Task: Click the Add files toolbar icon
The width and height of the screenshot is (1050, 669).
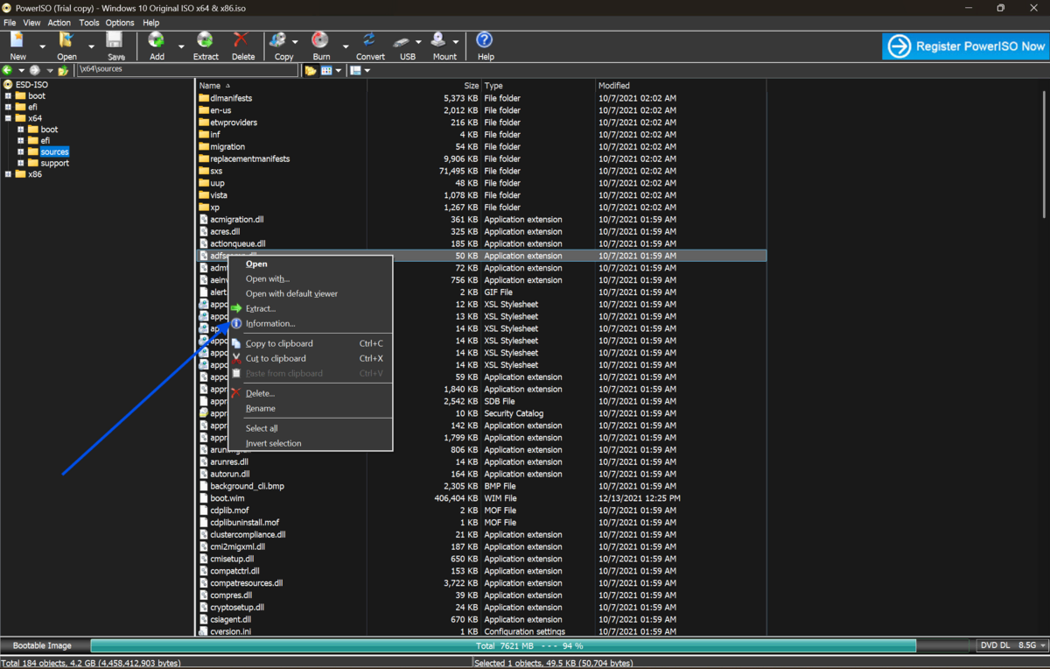Action: click(x=157, y=40)
